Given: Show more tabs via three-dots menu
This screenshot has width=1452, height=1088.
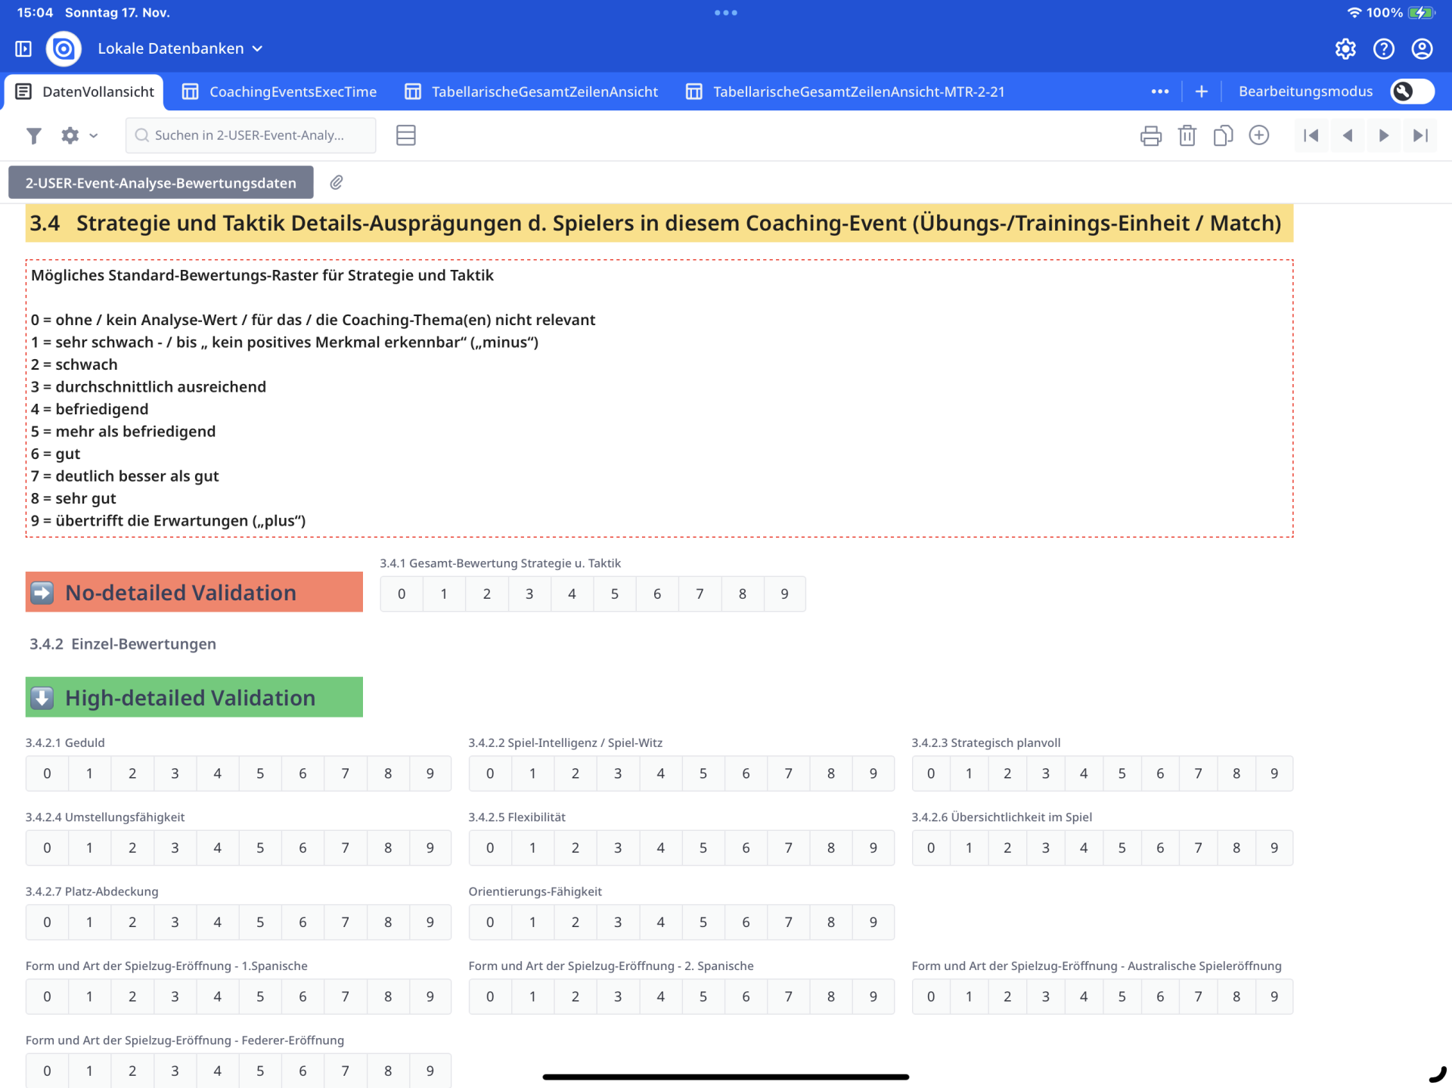Looking at the screenshot, I should click(1159, 91).
